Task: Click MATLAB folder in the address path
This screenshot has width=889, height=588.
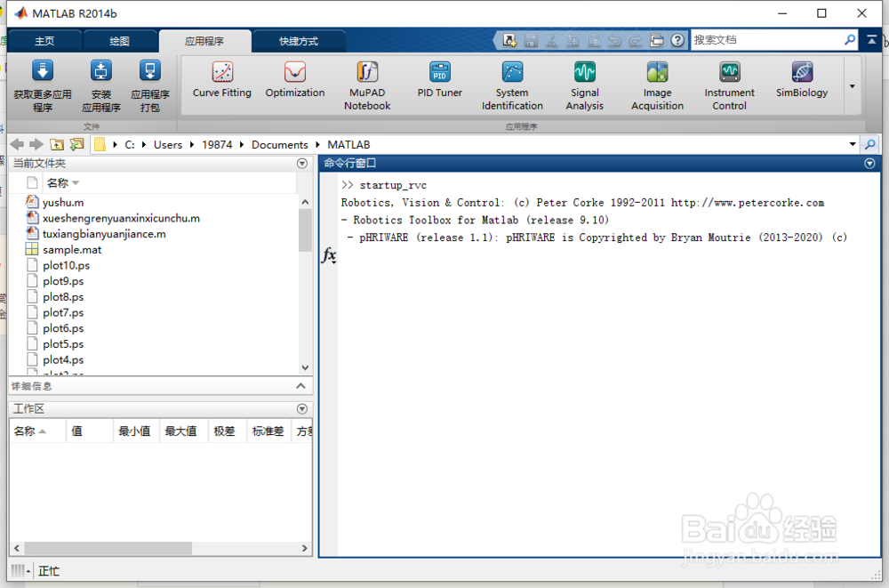Action: click(348, 145)
